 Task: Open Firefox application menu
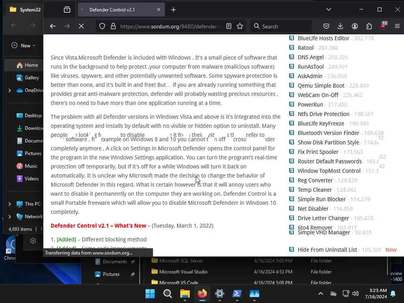(397, 26)
